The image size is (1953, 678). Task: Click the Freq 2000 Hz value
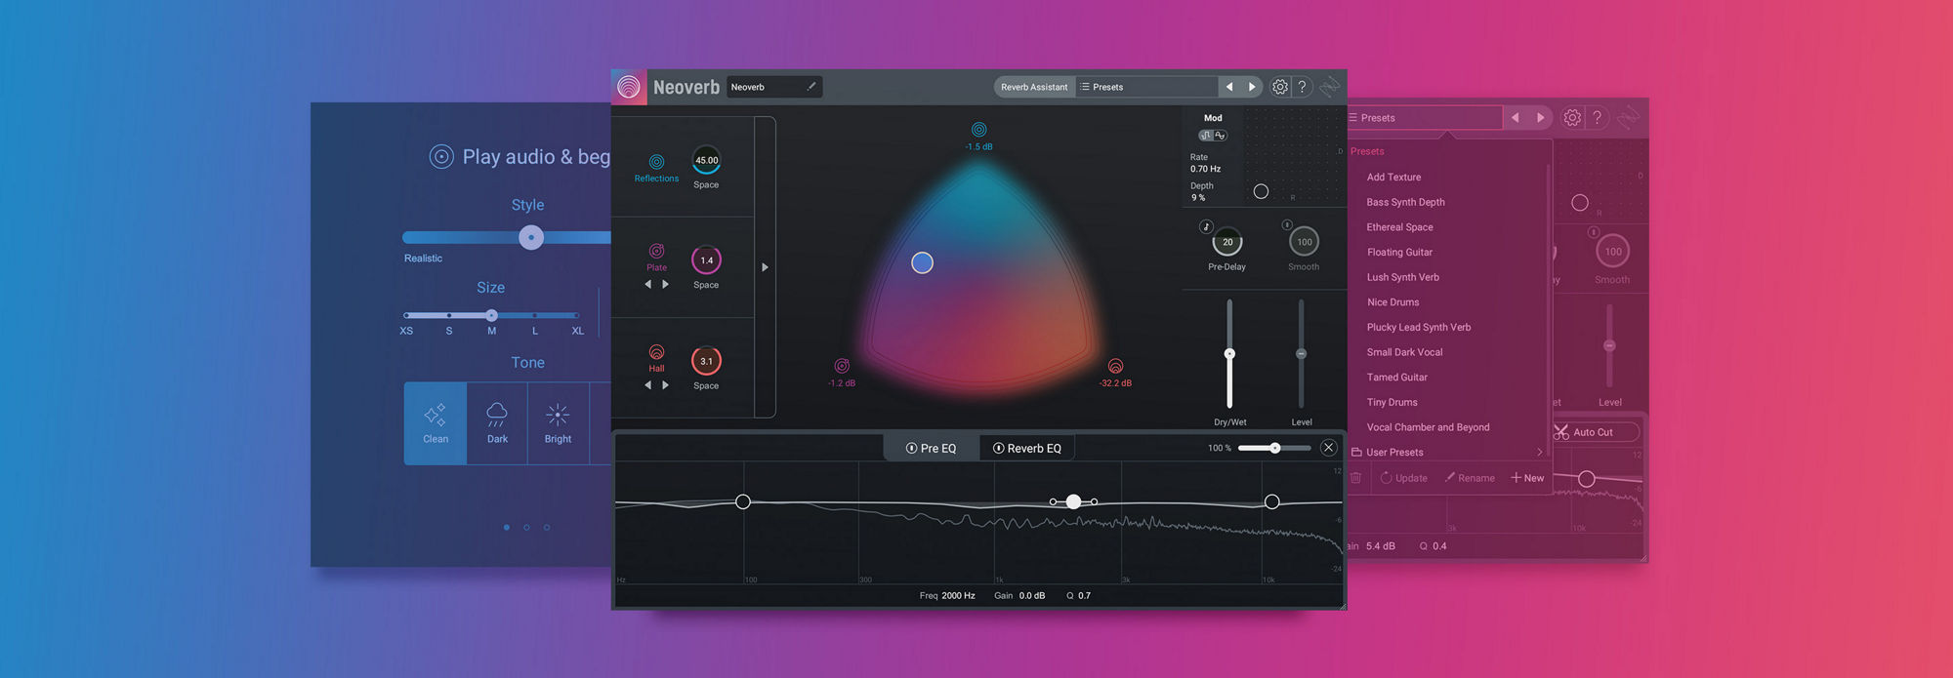958,595
